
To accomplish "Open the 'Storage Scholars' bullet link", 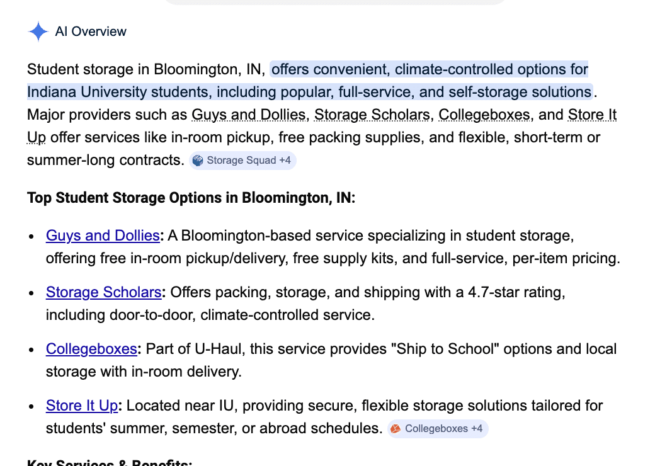I will pyautogui.click(x=103, y=292).
